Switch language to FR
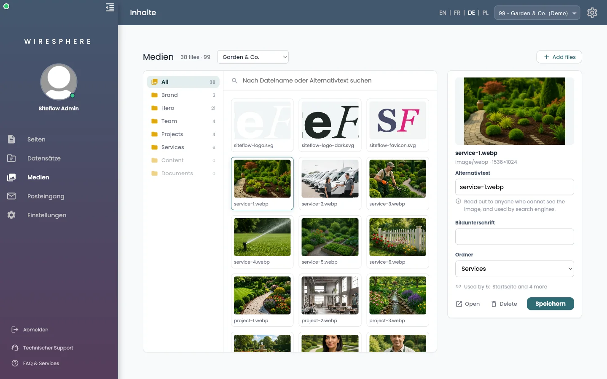 click(457, 13)
